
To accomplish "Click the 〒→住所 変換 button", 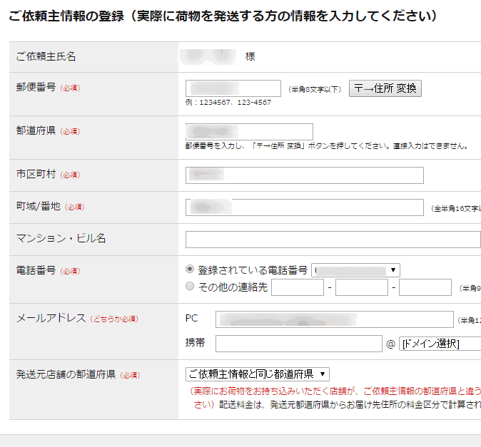I will coord(385,88).
